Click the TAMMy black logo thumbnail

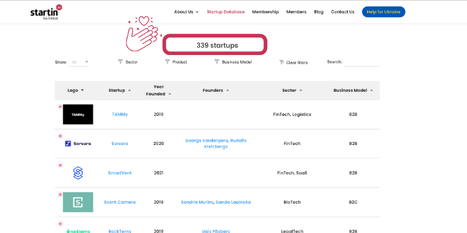tap(78, 115)
